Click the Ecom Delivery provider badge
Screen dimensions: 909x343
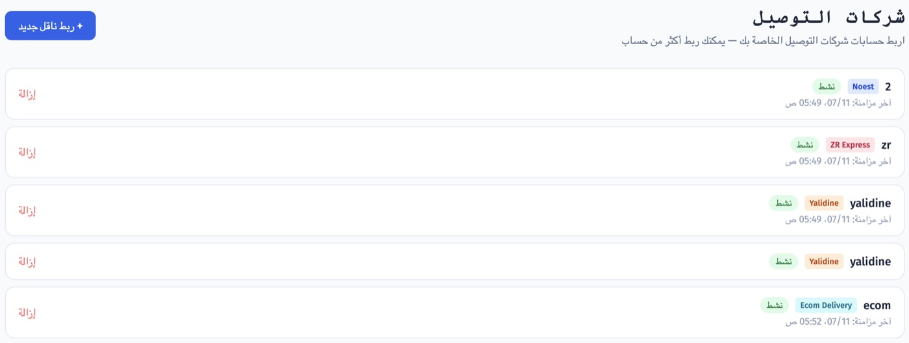[x=826, y=305]
